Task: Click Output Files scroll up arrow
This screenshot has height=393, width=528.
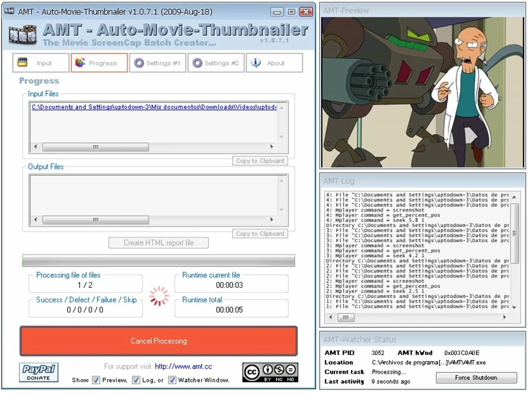Action: [x=282, y=181]
